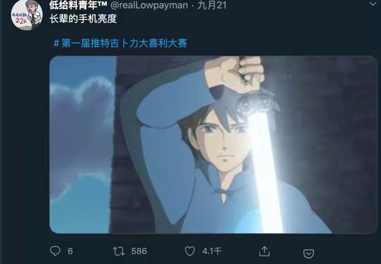Enlarge the attached anime image
This screenshot has height=264, width=381.
(x=213, y=145)
